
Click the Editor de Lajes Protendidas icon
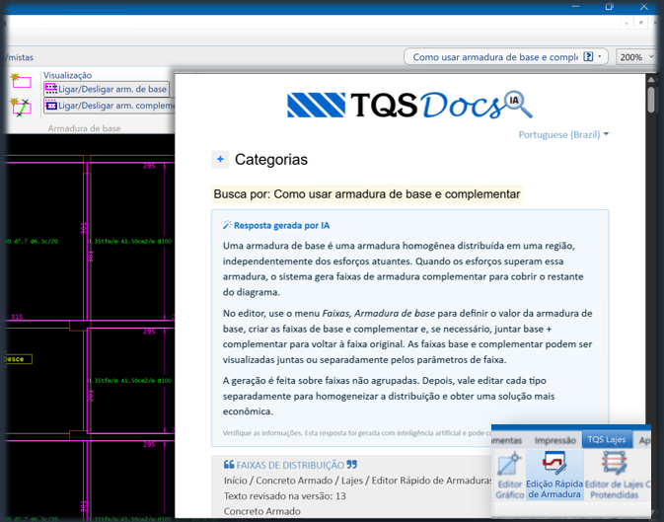[x=615, y=475]
